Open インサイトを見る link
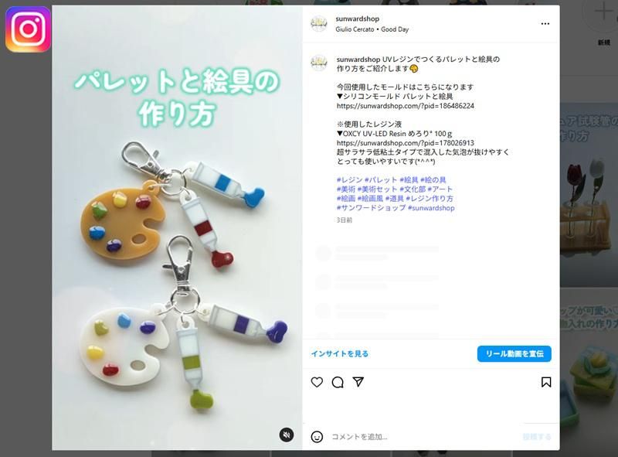Image resolution: width=618 pixels, height=457 pixels. (340, 353)
